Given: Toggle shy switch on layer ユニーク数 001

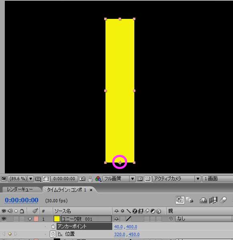Looking at the screenshot, I should pos(117,219).
